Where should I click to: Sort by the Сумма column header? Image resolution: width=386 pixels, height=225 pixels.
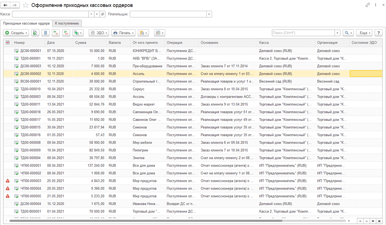[81, 43]
